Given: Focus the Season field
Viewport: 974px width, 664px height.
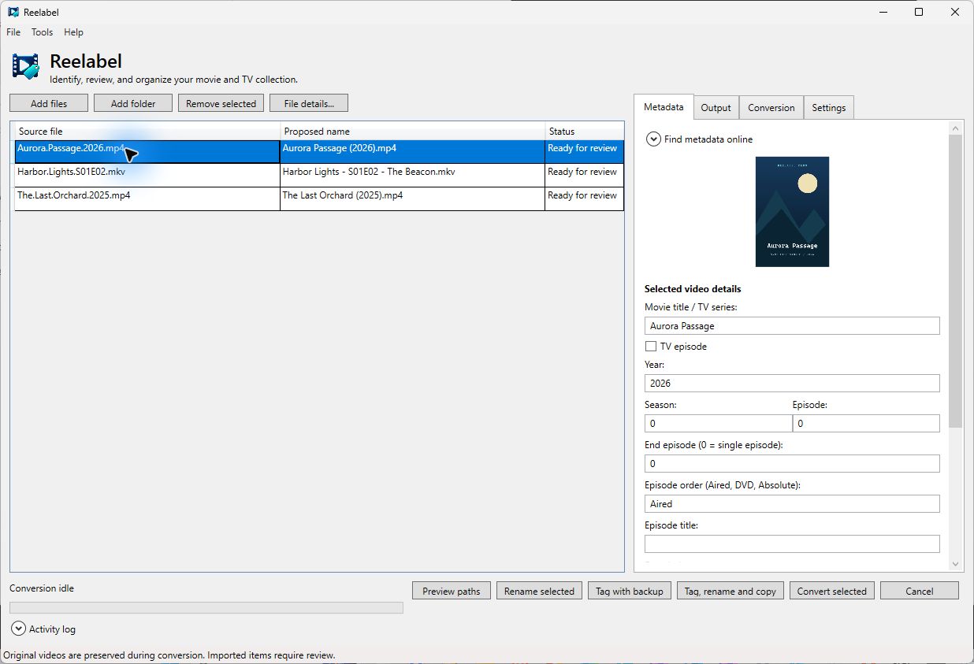Looking at the screenshot, I should [x=718, y=424].
